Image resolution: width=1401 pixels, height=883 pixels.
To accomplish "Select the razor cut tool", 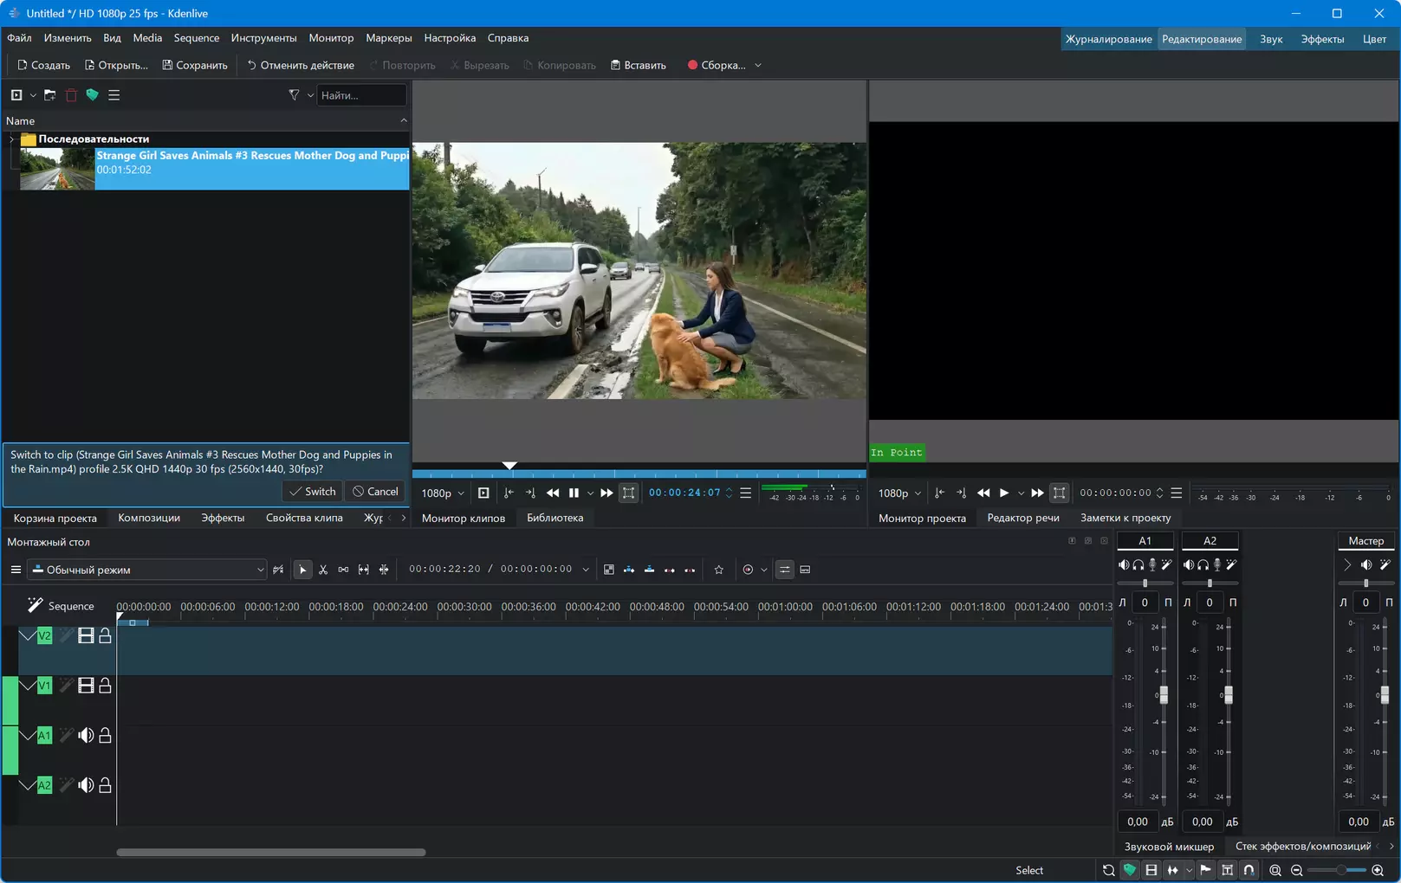I will click(x=323, y=570).
